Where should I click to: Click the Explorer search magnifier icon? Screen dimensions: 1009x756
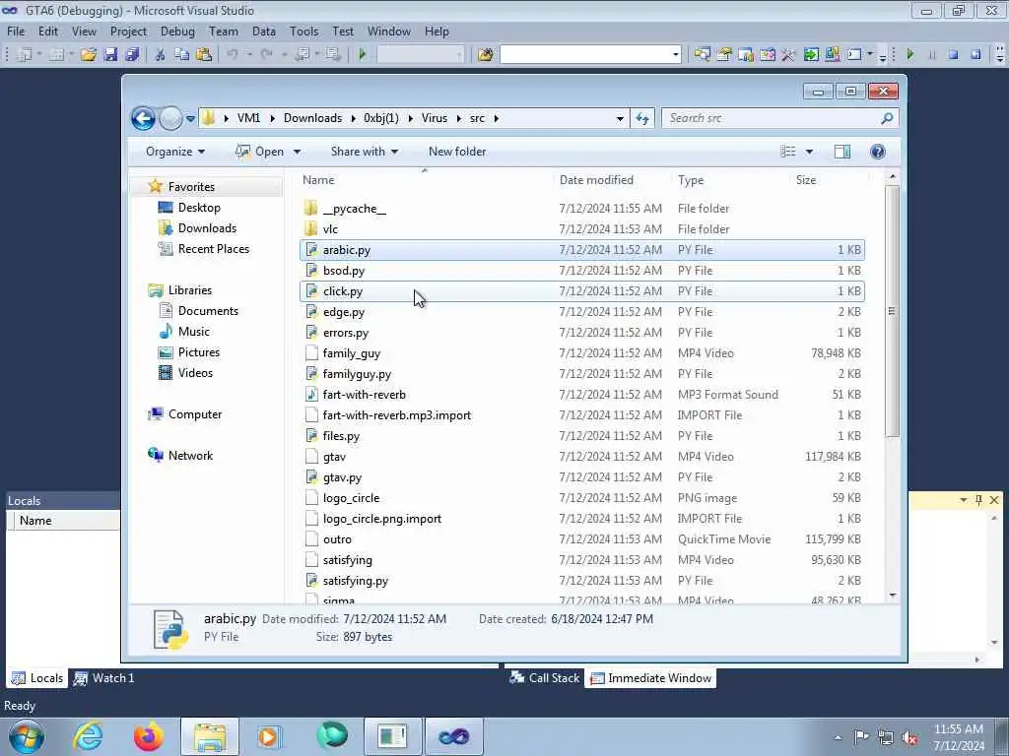coord(887,118)
